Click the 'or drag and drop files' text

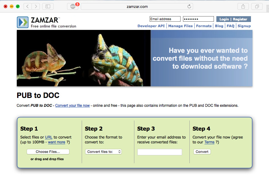47,159
